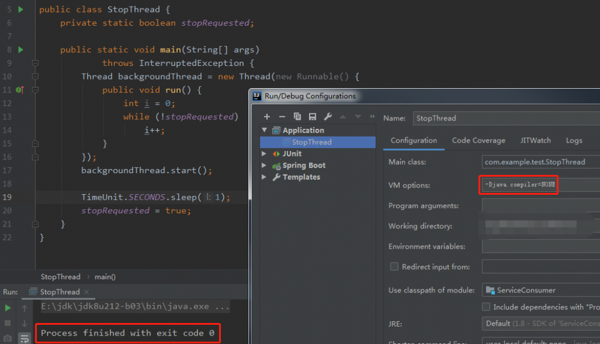Click the fold marker on line 9
This screenshot has height=344, width=600.
point(35,63)
